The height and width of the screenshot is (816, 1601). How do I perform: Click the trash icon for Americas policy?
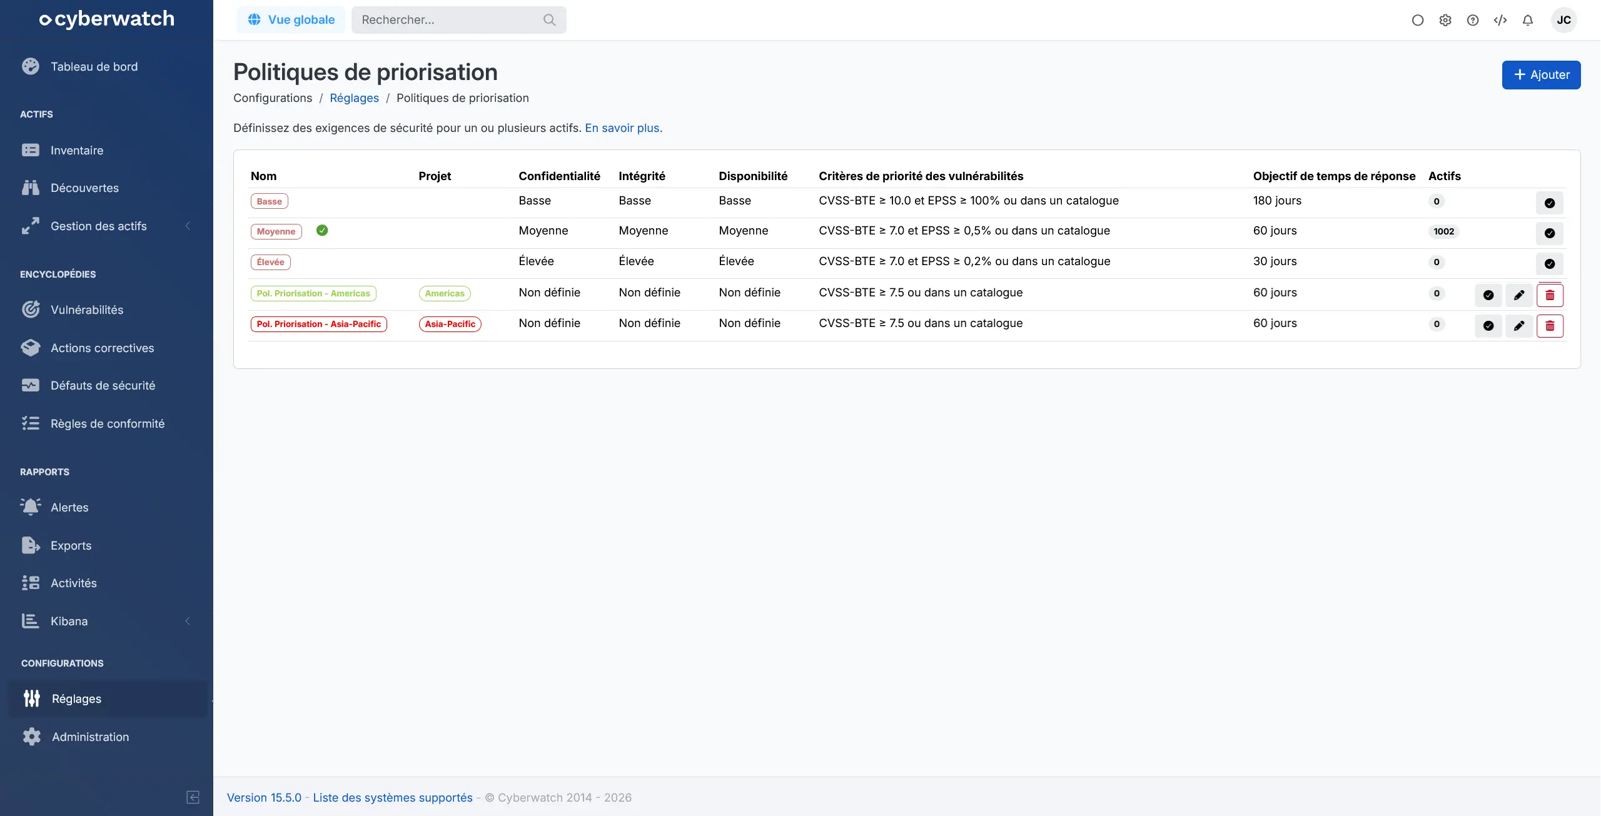pyautogui.click(x=1550, y=295)
